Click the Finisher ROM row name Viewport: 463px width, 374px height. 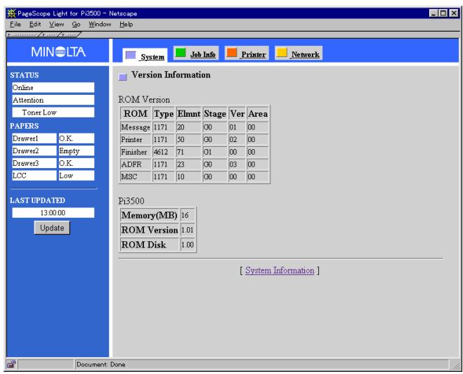[x=136, y=152]
